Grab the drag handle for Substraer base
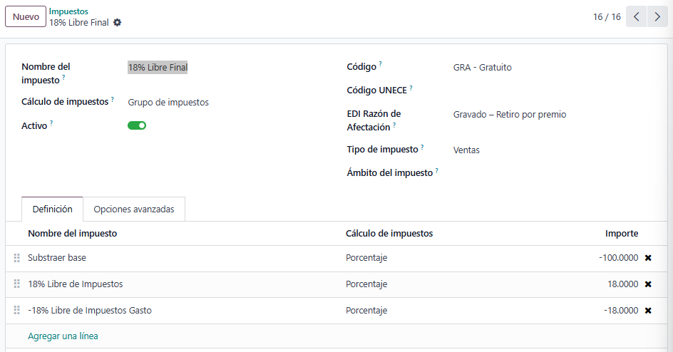673x352 pixels. pos(17,258)
